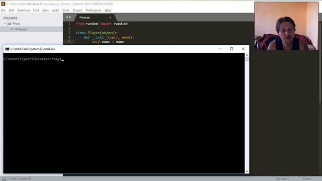Collapse the Proxy folder tree arrow
This screenshot has width=322, height=181.
click(5, 24)
